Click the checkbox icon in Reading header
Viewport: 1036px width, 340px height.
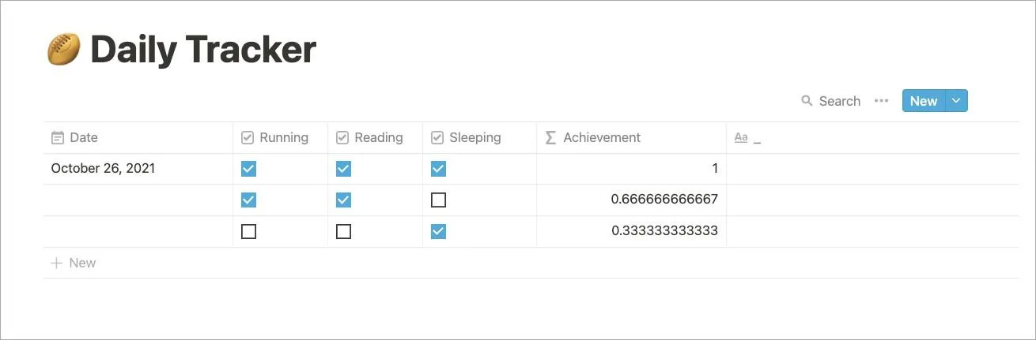pos(342,138)
